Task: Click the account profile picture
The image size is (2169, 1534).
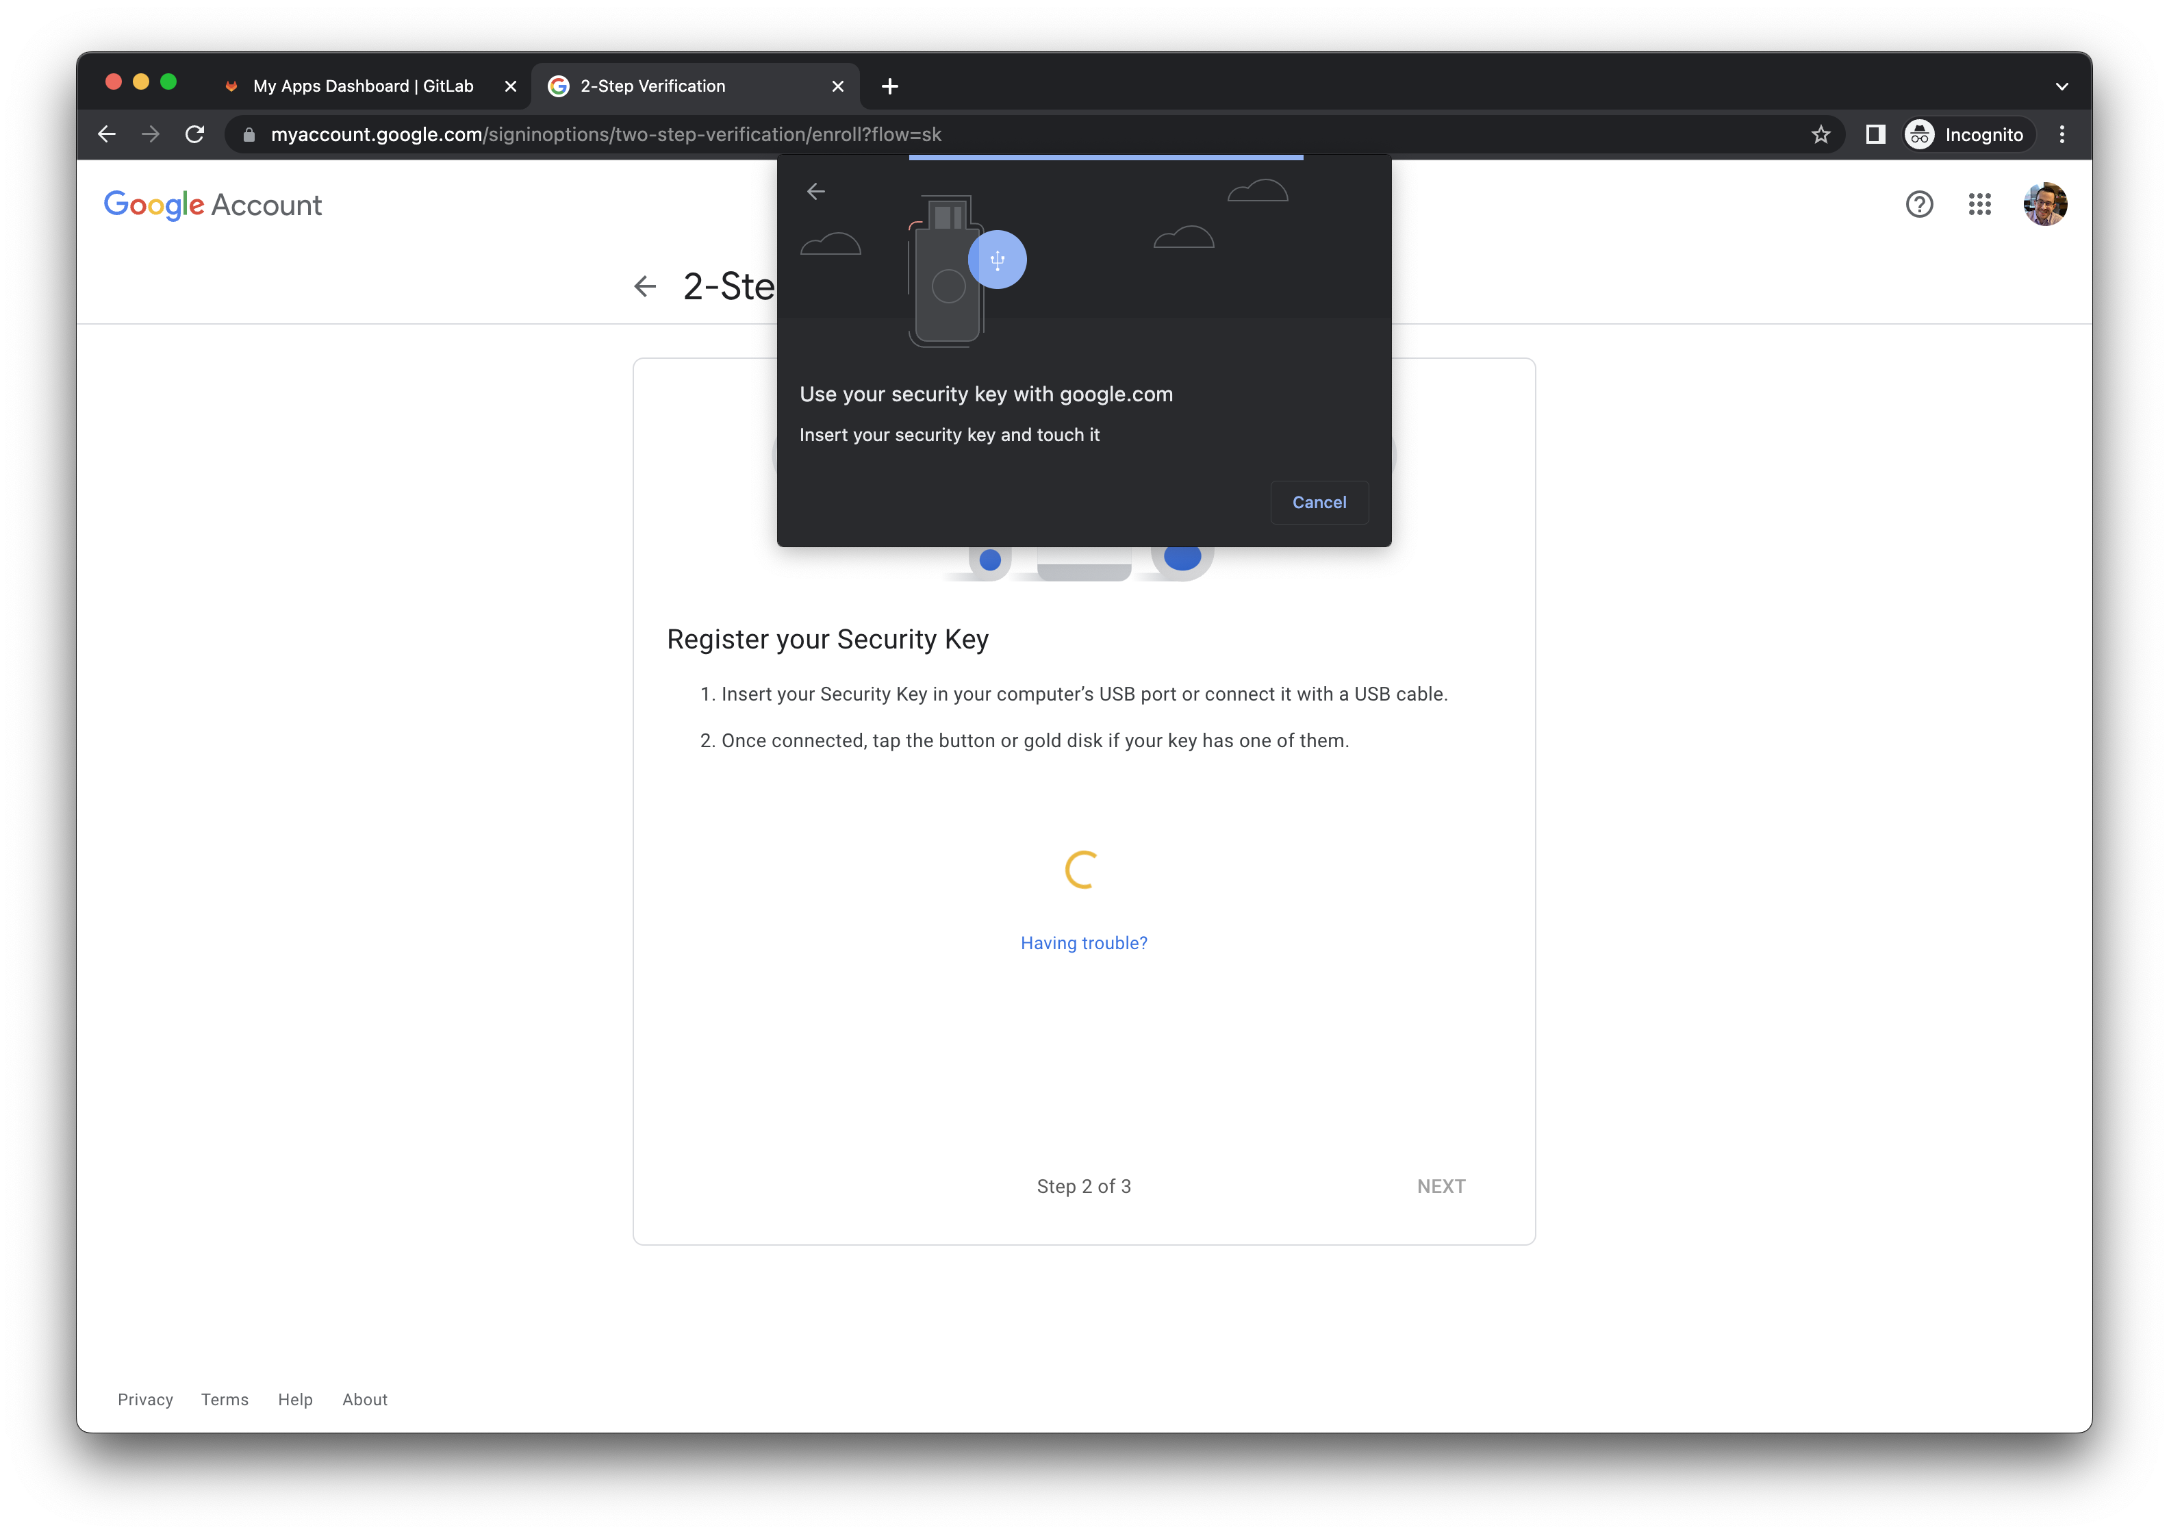Action: tap(2044, 204)
